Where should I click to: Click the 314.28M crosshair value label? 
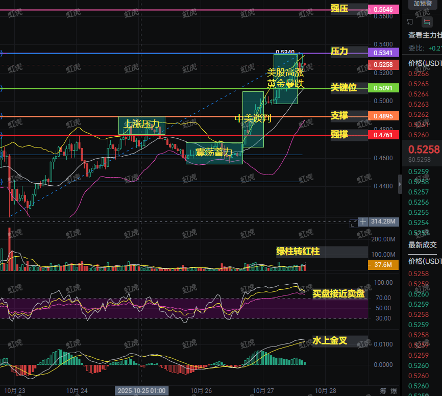(383, 221)
